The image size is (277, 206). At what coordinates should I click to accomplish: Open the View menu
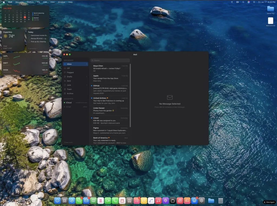[52, 2]
